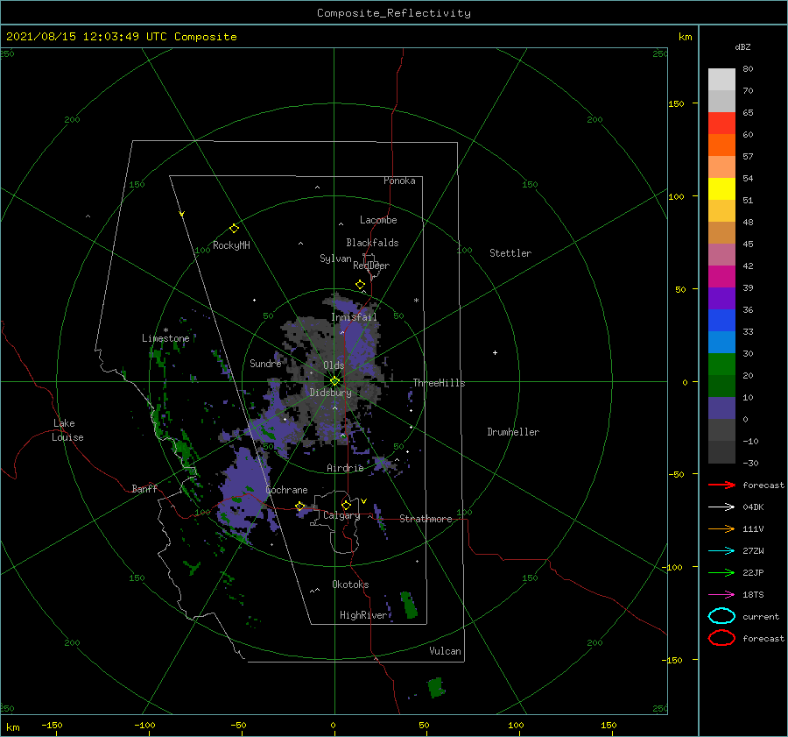Click the 2021/08/15 UTC timestamp text
Screen dimensions: 788x737
click(121, 37)
